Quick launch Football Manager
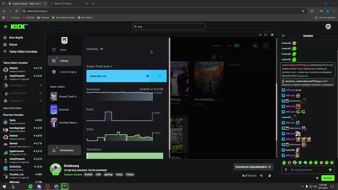 [x=64, y=122]
